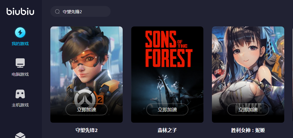Focus the search box showing 守望先锋2
This screenshot has width=293, height=138.
[x=80, y=11]
